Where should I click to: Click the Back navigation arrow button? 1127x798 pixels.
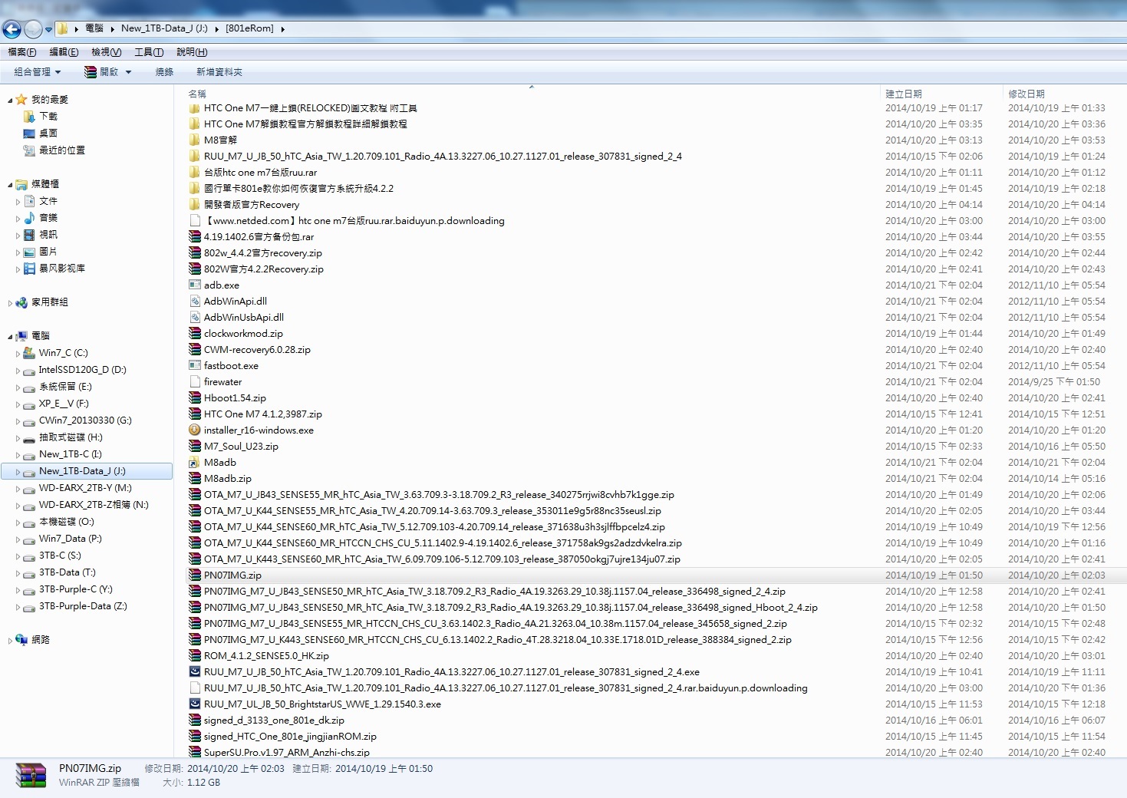click(x=12, y=29)
